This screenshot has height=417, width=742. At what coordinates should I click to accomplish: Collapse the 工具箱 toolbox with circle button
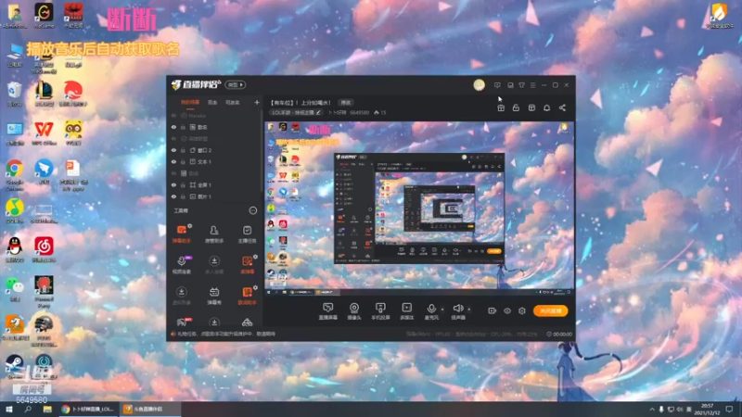point(252,210)
